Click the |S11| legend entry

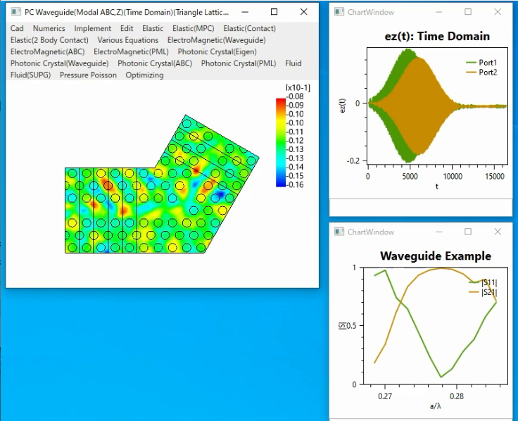click(x=483, y=282)
